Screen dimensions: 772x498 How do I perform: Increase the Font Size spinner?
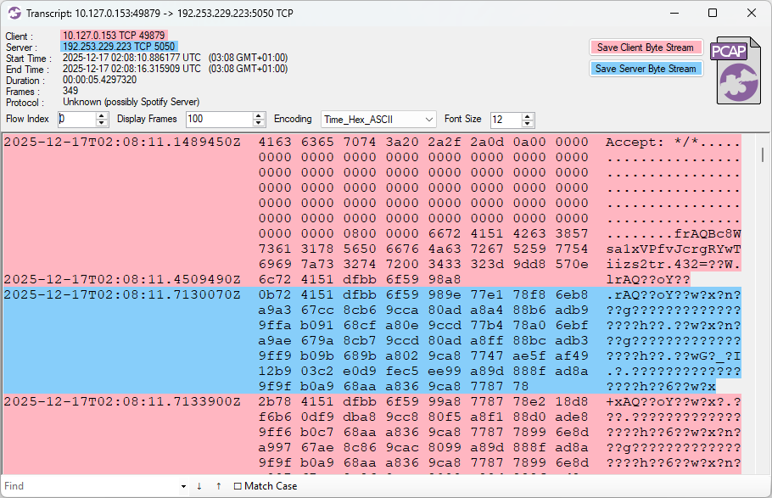click(528, 116)
